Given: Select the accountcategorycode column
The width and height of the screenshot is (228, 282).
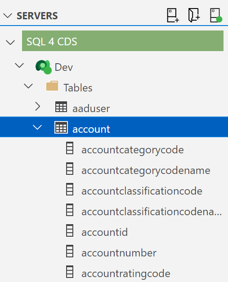Looking at the screenshot, I should (x=133, y=150).
